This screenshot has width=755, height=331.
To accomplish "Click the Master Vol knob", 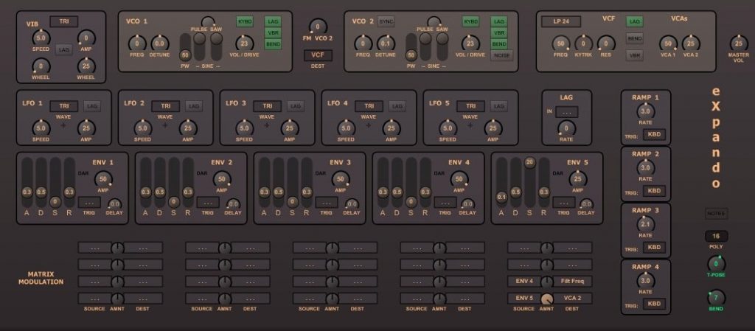I will (x=738, y=43).
